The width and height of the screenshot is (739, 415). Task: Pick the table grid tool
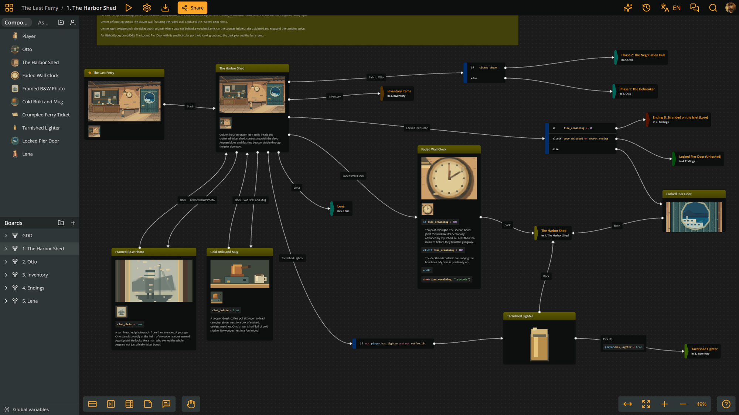click(129, 404)
